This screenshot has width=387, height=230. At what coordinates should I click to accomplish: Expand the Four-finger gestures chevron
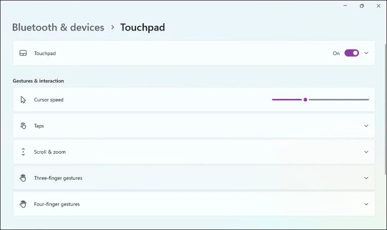click(366, 204)
